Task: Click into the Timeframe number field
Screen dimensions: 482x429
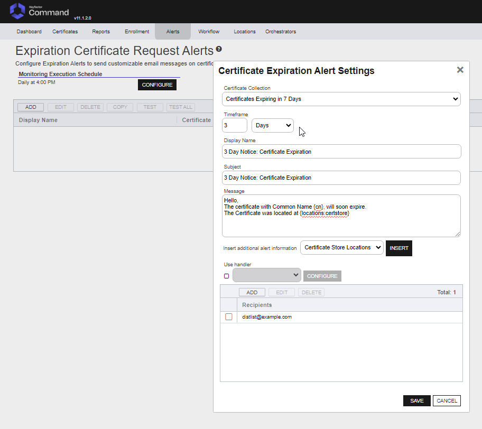Action: [x=235, y=125]
